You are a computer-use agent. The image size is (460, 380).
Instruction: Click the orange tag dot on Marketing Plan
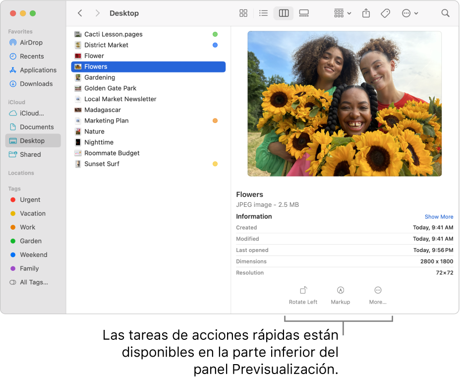(215, 121)
